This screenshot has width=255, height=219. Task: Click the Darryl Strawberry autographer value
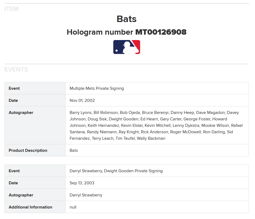tap(86, 195)
